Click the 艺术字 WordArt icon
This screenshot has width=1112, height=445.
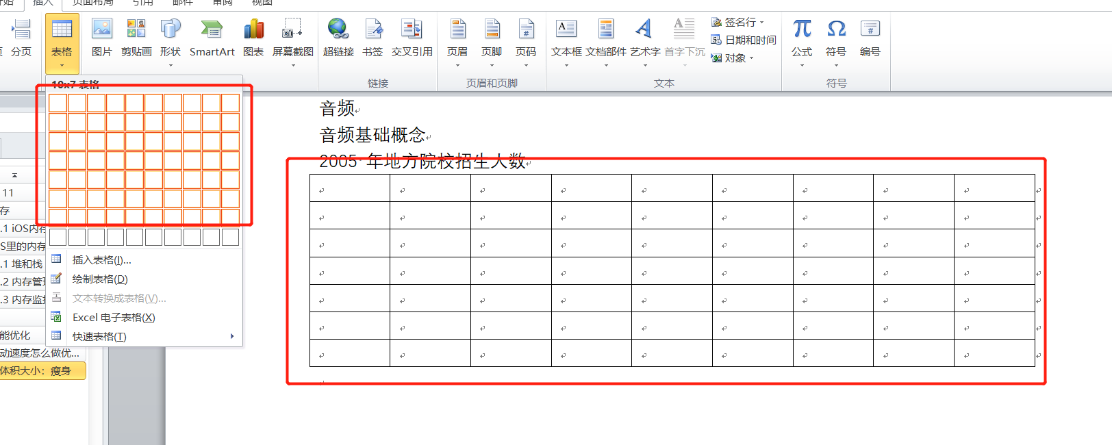point(644,37)
